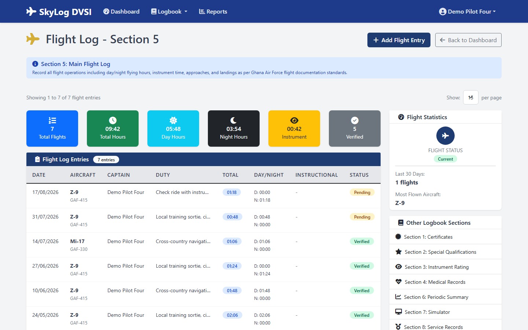This screenshot has width=528, height=330.
Task: Click the clipboard icon beside Flight Log Entries
Action: pyautogui.click(x=37, y=159)
